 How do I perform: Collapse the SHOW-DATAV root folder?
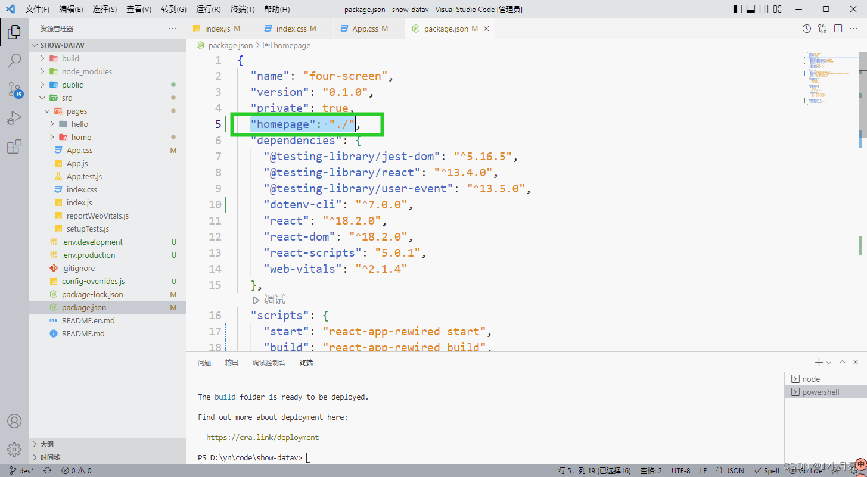pyautogui.click(x=107, y=45)
